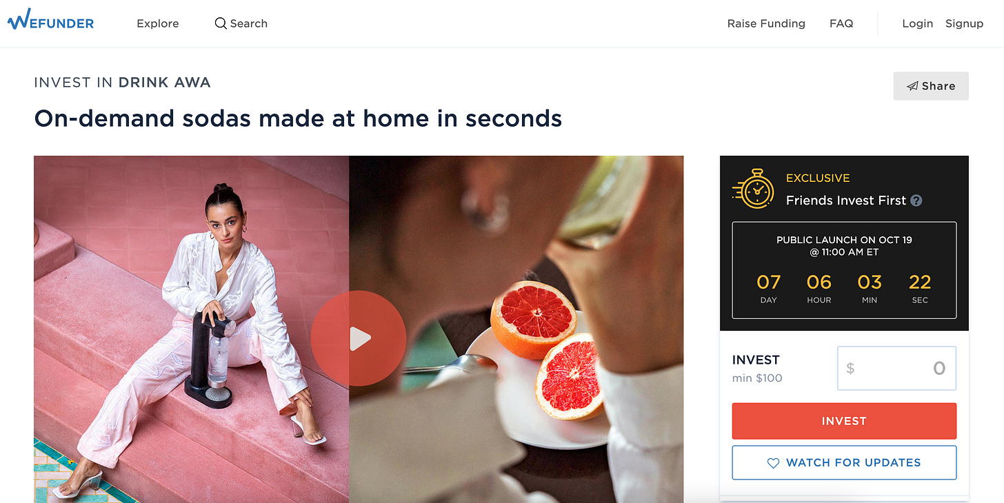Click the Login link
The height and width of the screenshot is (503, 1004).
coord(917,23)
